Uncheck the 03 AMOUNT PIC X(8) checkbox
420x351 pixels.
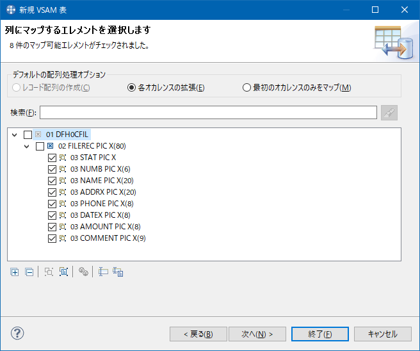[x=52, y=227]
